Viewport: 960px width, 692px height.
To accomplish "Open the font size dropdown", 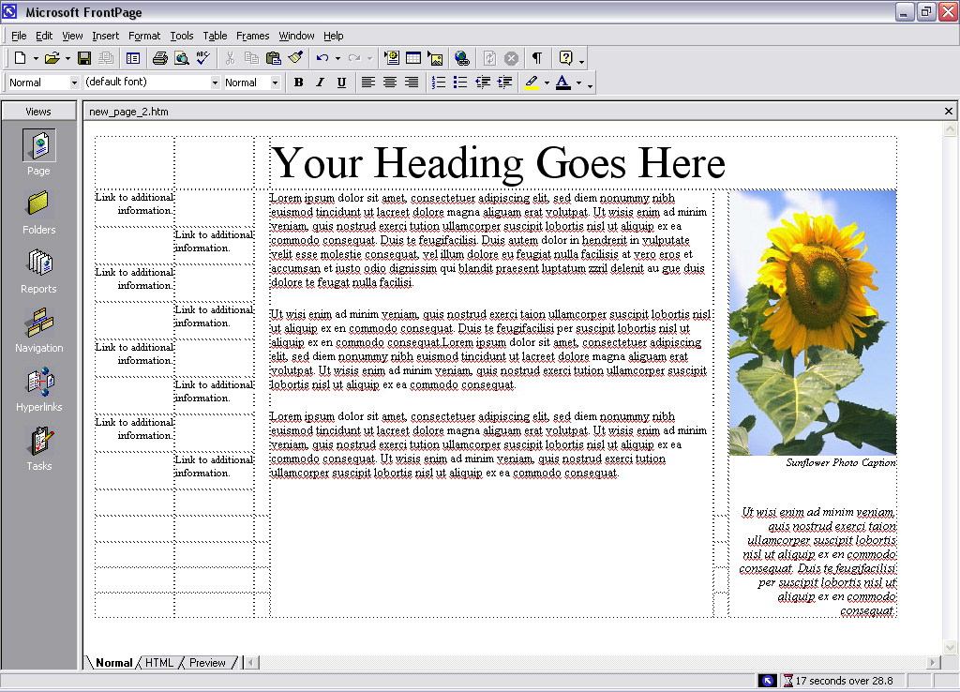I will coord(275,83).
